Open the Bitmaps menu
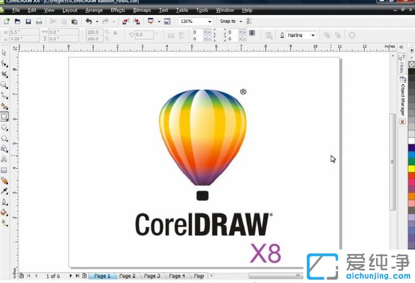415x283 pixels. [x=142, y=10]
